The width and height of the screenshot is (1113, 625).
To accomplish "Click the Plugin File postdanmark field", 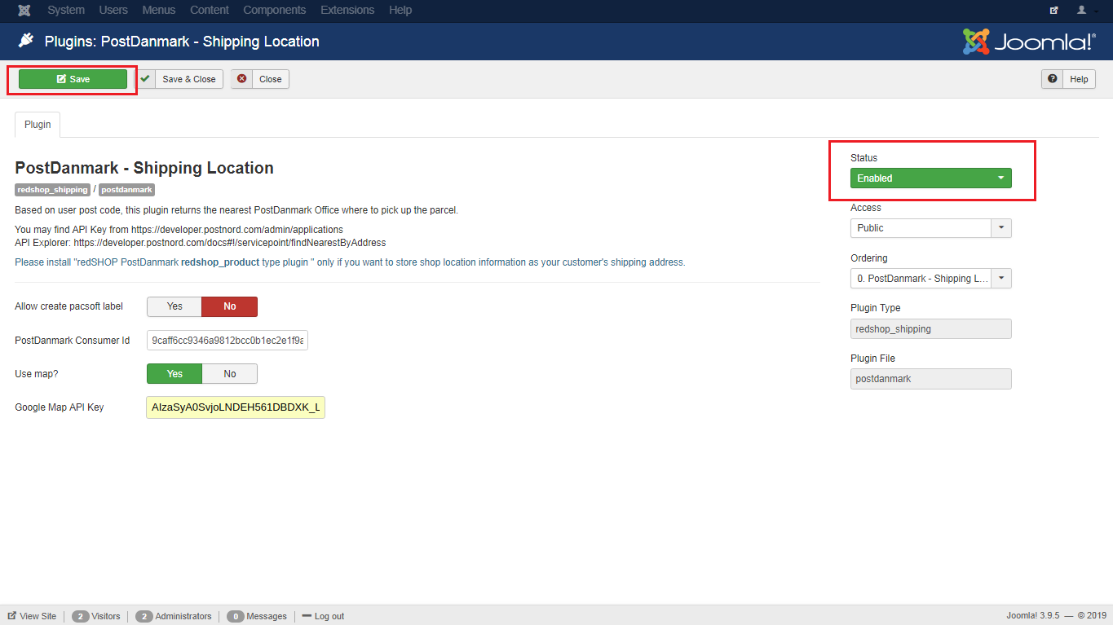I will point(931,379).
